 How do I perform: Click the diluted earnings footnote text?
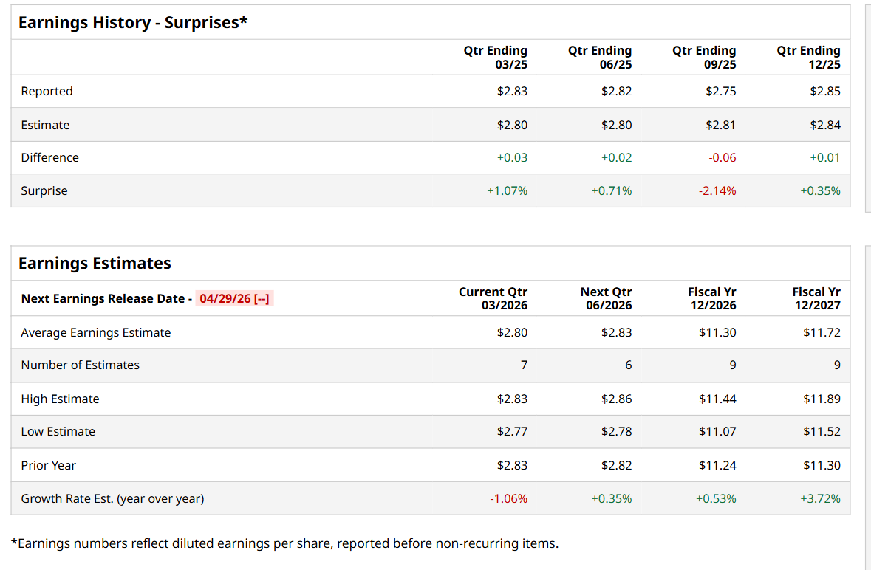pyautogui.click(x=284, y=543)
